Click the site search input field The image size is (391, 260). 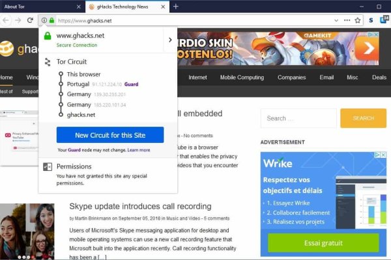tap(297, 118)
